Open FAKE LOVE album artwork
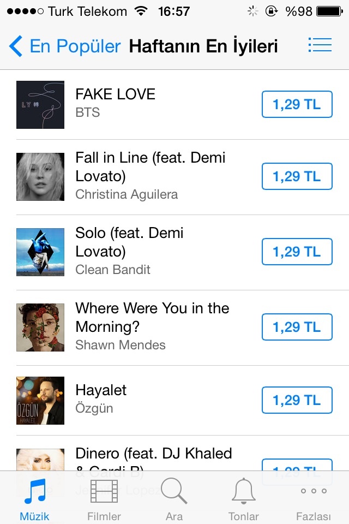 (40, 105)
